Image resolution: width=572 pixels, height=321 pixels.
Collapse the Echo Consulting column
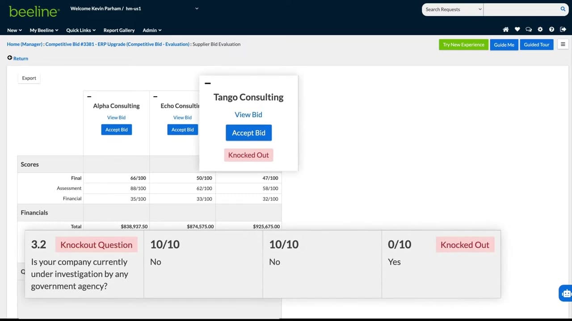click(155, 97)
